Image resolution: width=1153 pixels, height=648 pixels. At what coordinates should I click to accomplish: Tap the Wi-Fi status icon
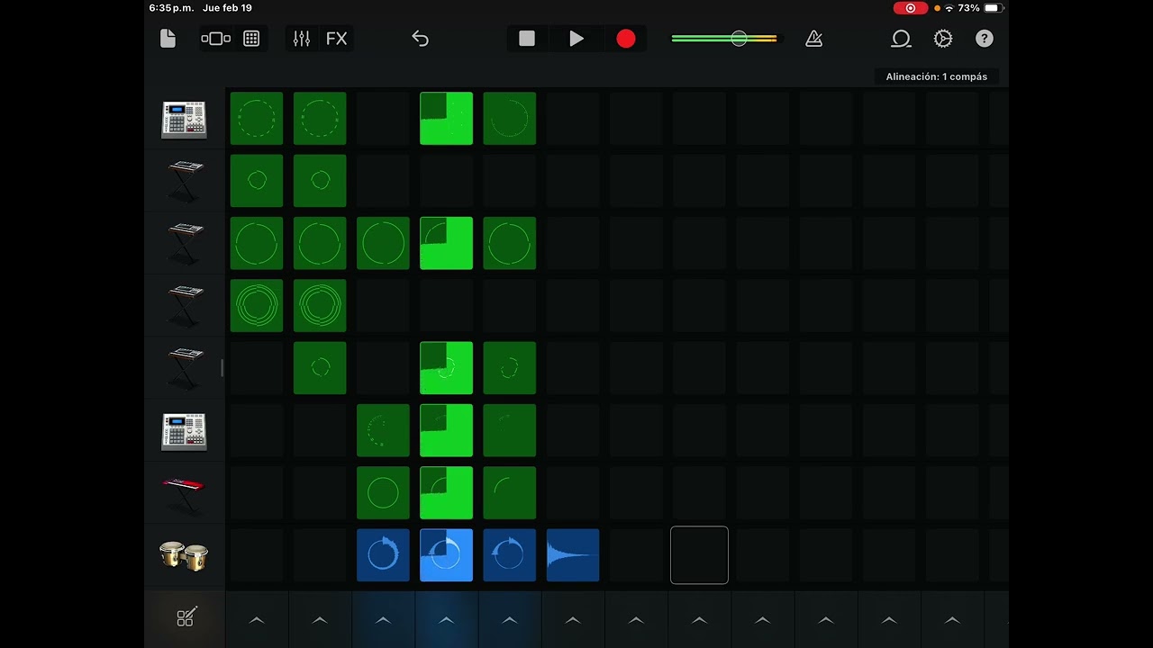click(x=949, y=8)
